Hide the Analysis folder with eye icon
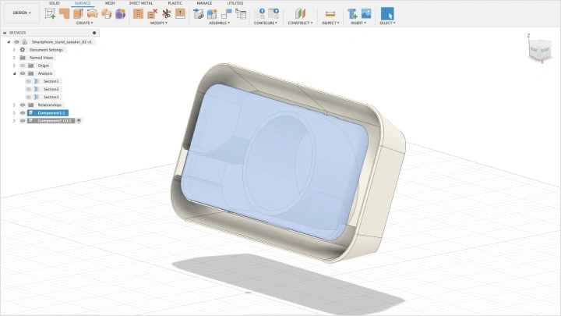 click(x=22, y=73)
